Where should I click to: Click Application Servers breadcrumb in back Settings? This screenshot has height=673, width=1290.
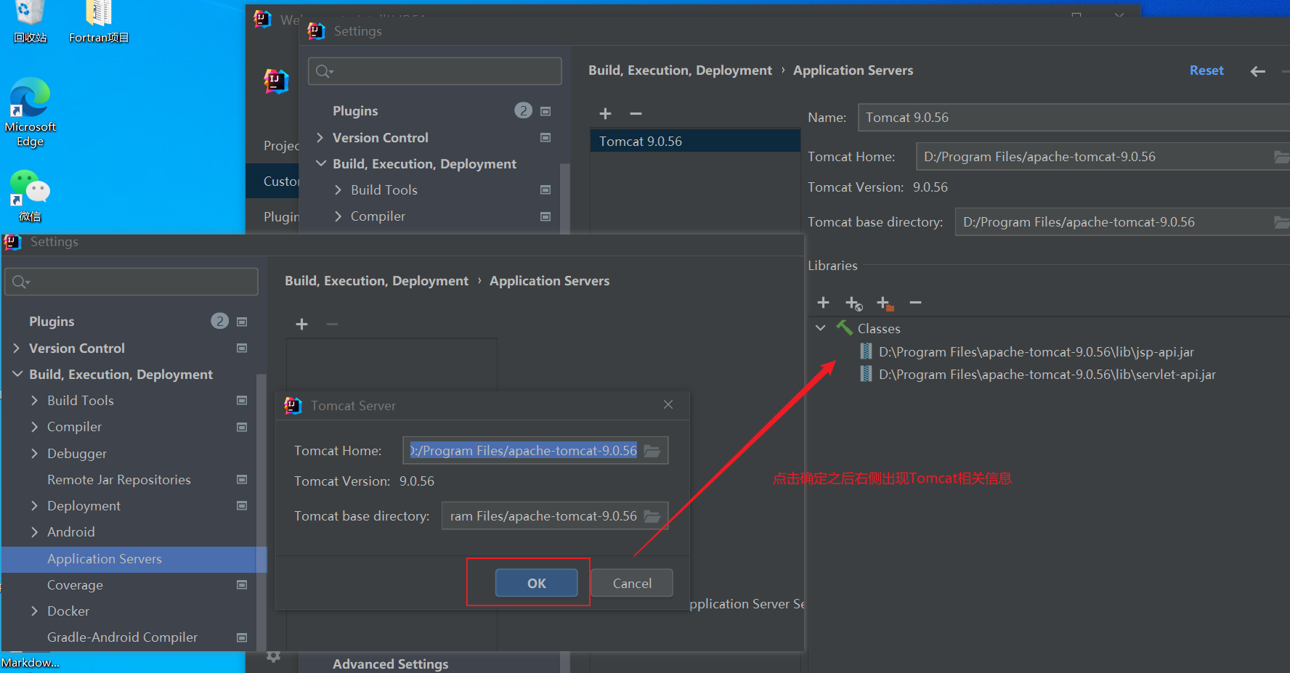click(x=853, y=70)
